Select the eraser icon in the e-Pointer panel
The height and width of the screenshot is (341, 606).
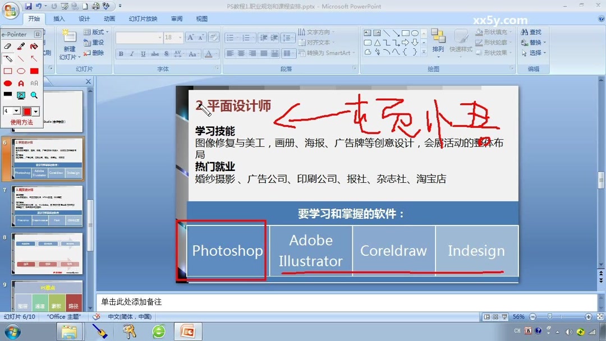(7, 46)
